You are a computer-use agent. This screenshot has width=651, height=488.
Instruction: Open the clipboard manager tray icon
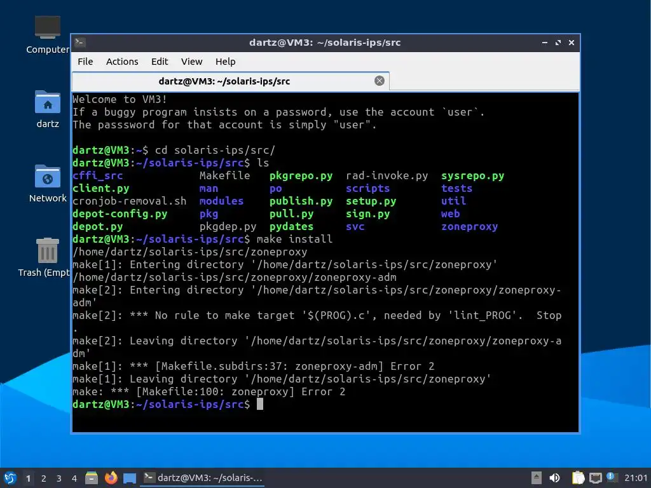tap(578, 478)
